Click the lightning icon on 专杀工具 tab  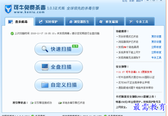[131, 22]
